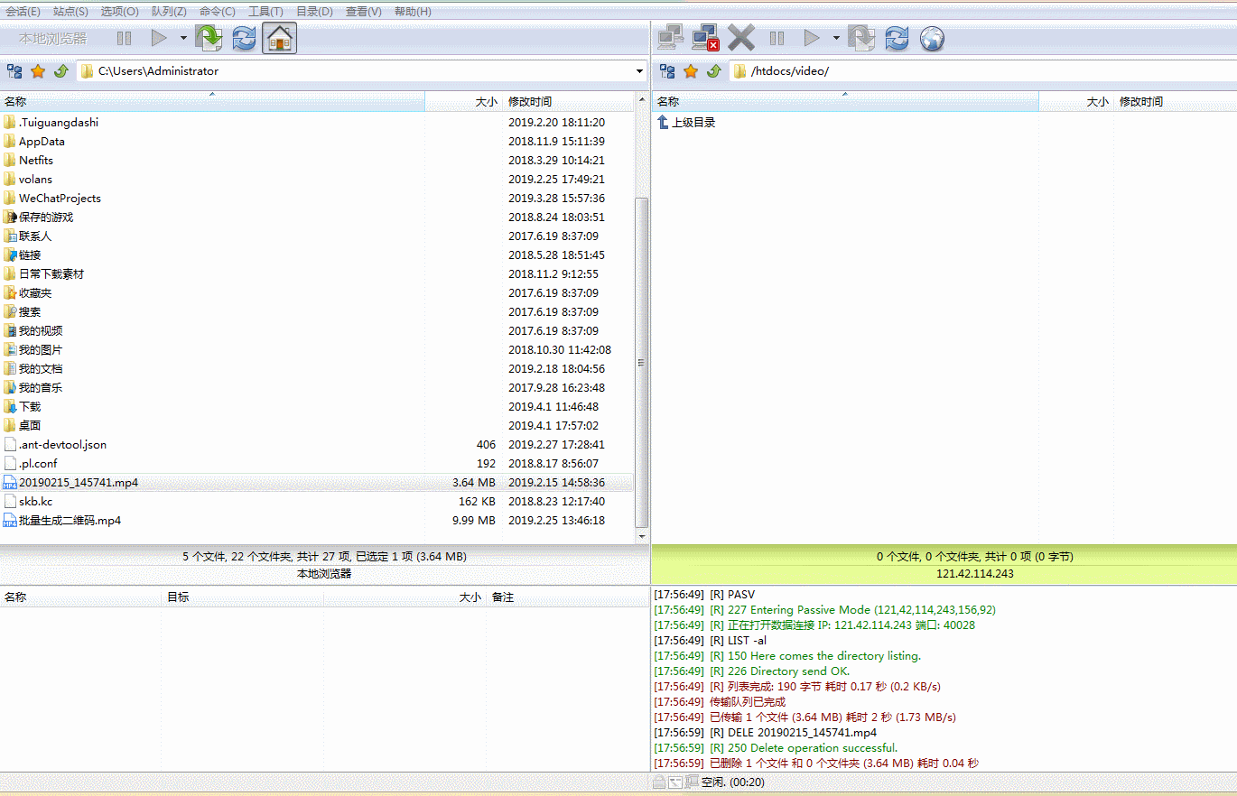1237x796 pixels.
Task: Click the disconnect icon with red X
Action: (705, 38)
